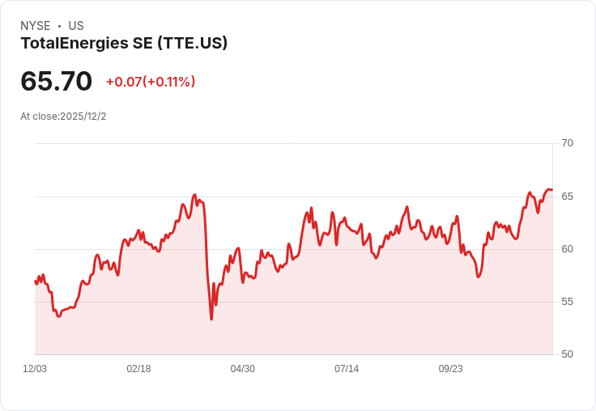Click the US market label
This screenshot has width=596, height=411.
click(x=76, y=26)
